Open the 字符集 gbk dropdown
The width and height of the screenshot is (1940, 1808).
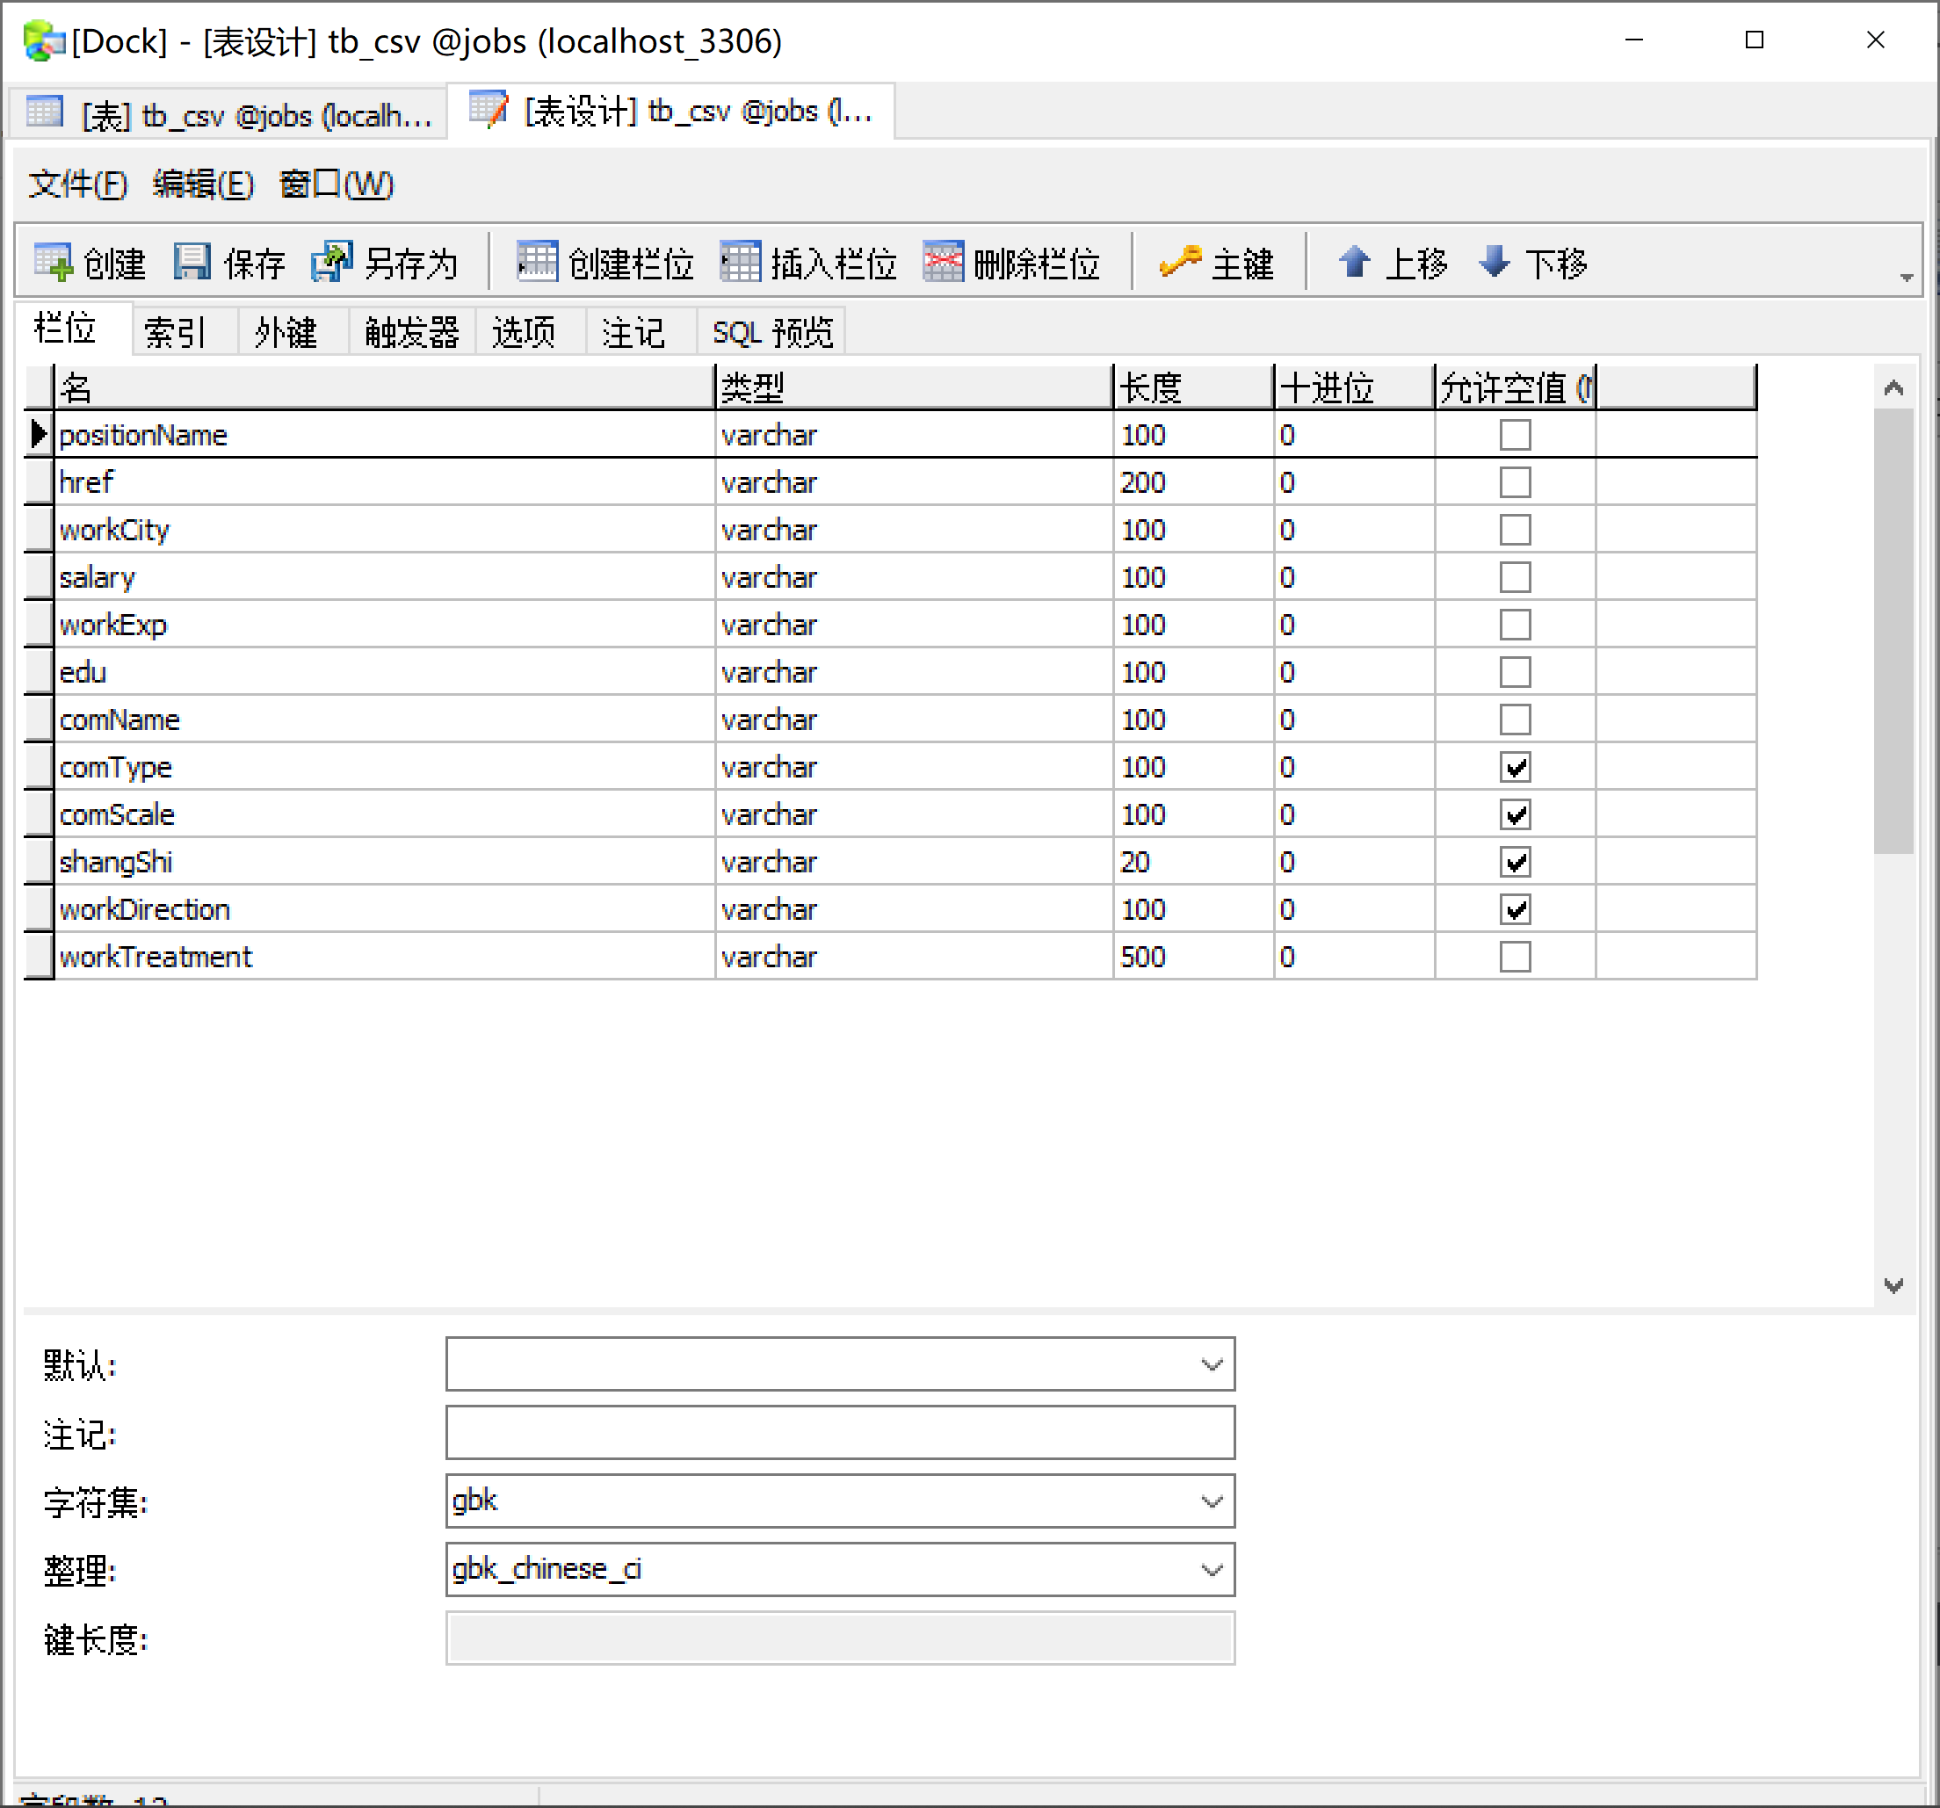[1211, 1501]
